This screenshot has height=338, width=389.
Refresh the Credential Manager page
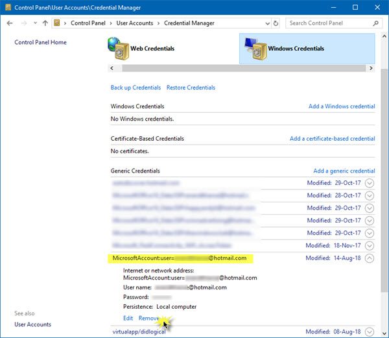[x=276, y=23]
